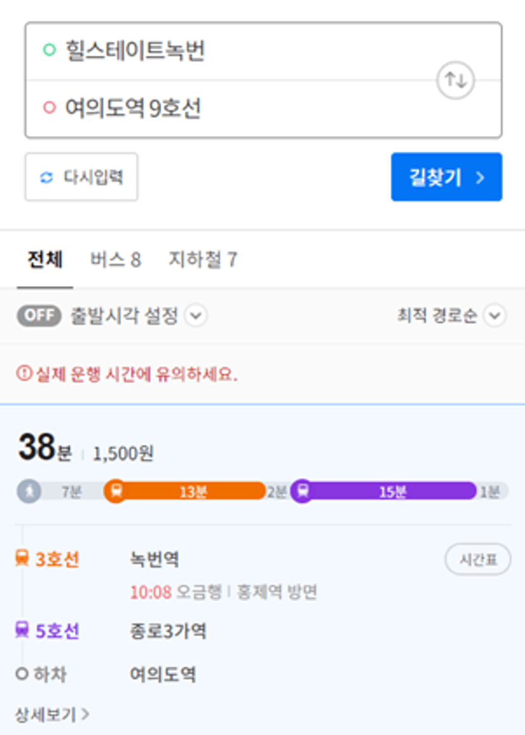Screen dimensions: 525x735
Task: Switch to the 지하철 7 tab
Action: tap(203, 260)
